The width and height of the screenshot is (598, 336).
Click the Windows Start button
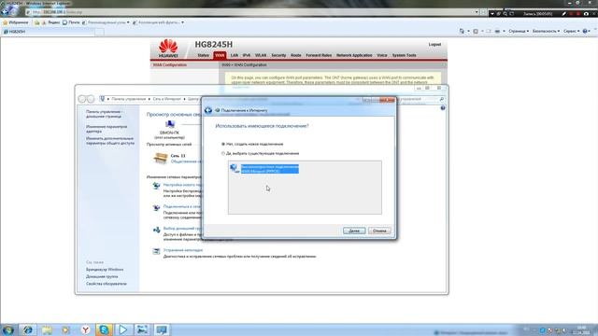(x=8, y=329)
